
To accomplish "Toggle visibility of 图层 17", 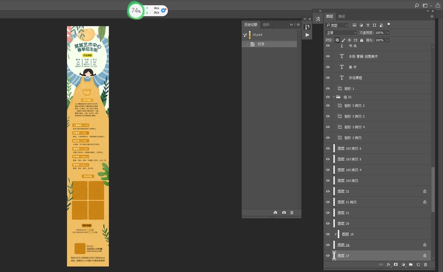I will pyautogui.click(x=328, y=256).
